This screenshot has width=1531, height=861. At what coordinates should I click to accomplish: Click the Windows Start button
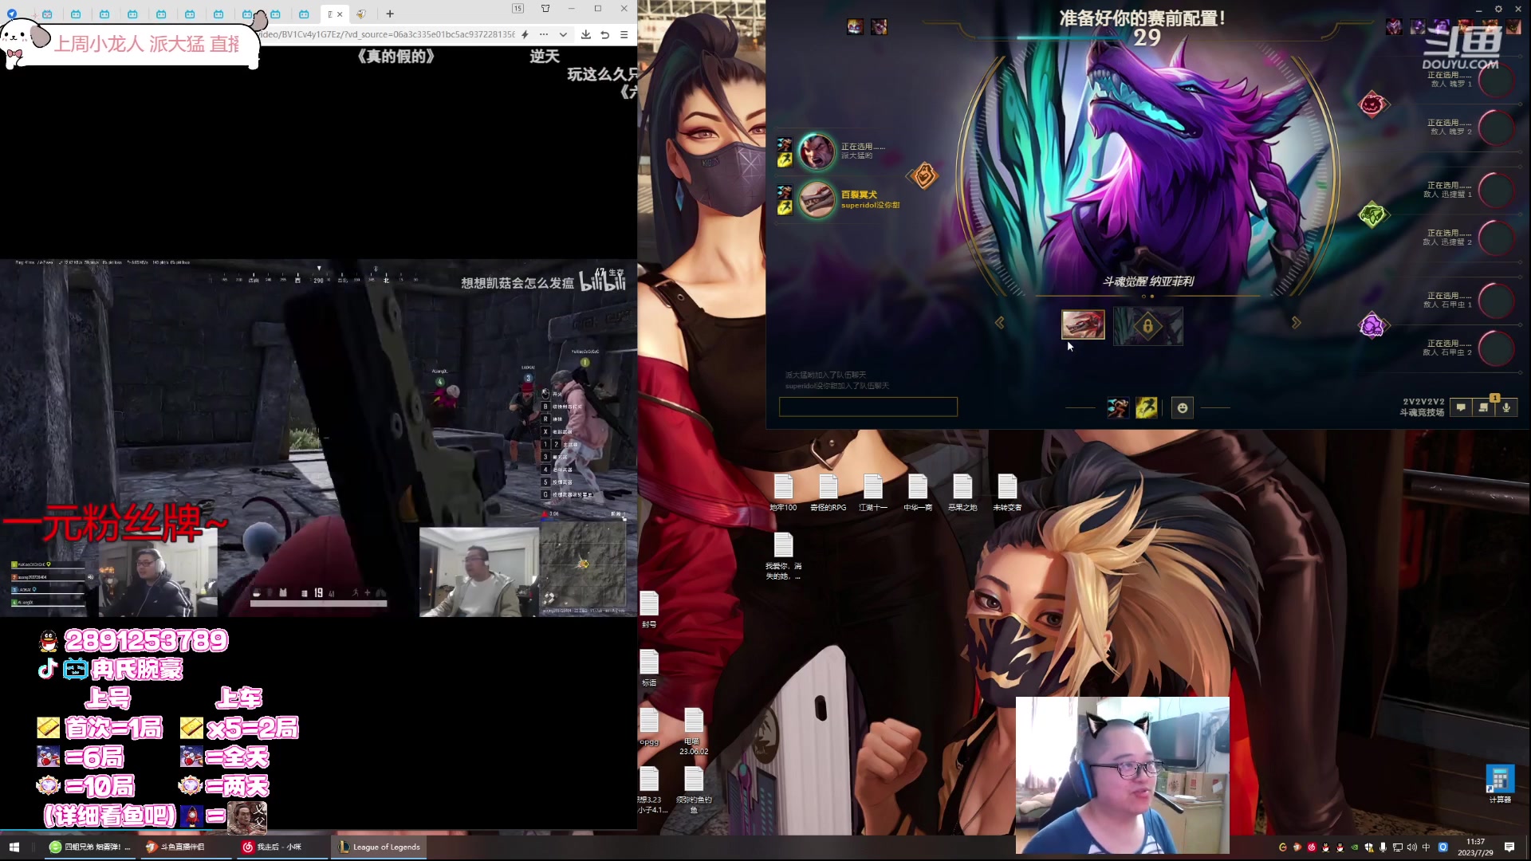(14, 847)
